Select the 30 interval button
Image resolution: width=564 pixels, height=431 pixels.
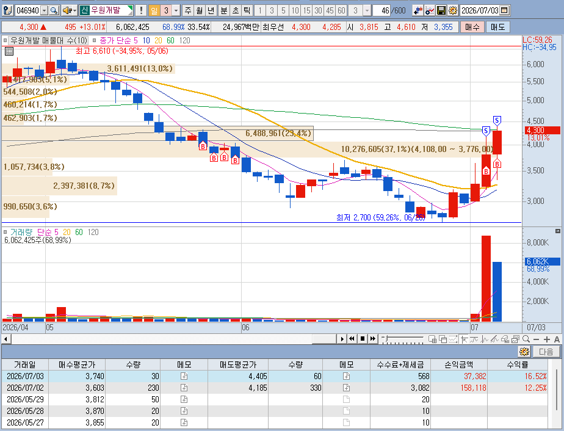[x=318, y=10]
